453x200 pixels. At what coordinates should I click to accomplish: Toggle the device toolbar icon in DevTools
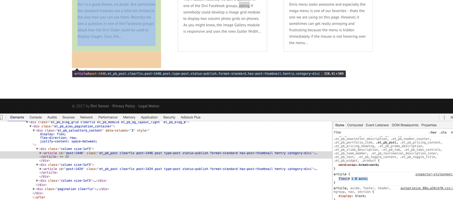[x=1, y=117]
